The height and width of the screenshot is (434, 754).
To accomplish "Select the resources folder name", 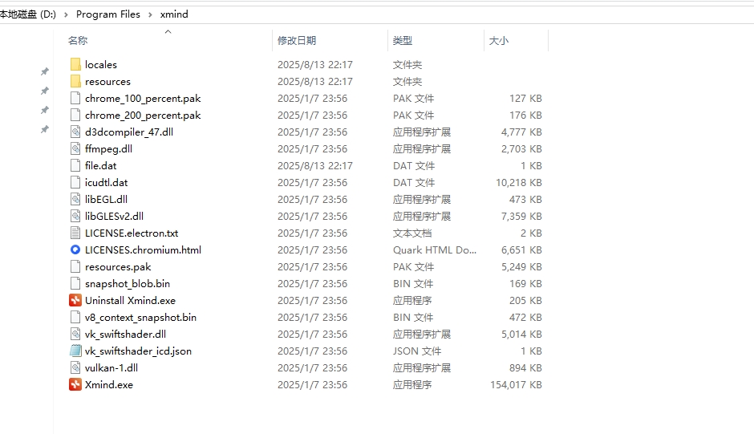I will pyautogui.click(x=107, y=81).
